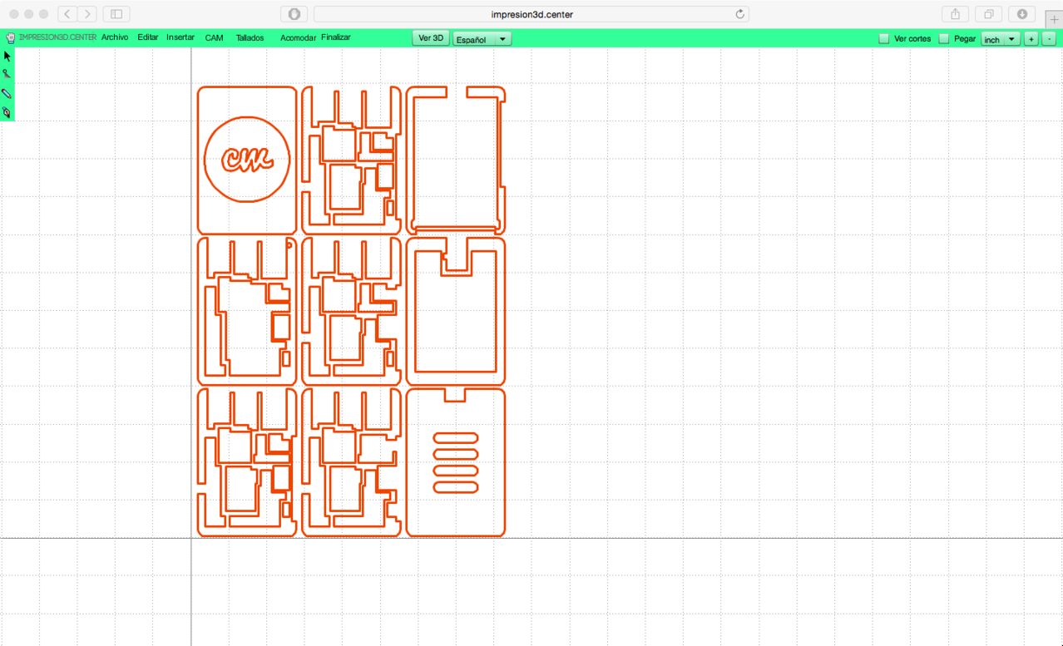Screen dimensions: 1063x646
Task: Toggle the Safari sidebar panel
Action: (x=115, y=14)
